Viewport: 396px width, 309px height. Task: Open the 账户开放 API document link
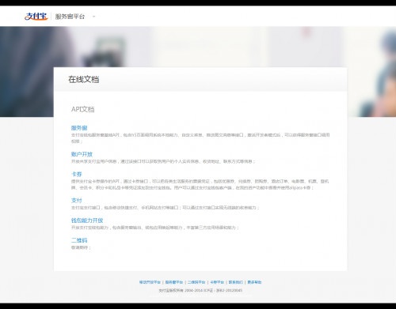pyautogui.click(x=82, y=154)
